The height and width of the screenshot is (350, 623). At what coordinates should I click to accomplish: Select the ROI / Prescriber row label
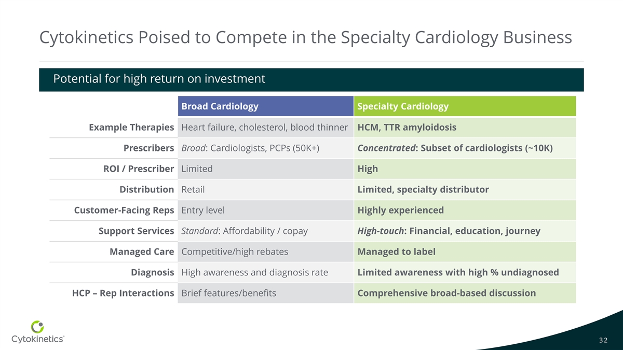[139, 169]
